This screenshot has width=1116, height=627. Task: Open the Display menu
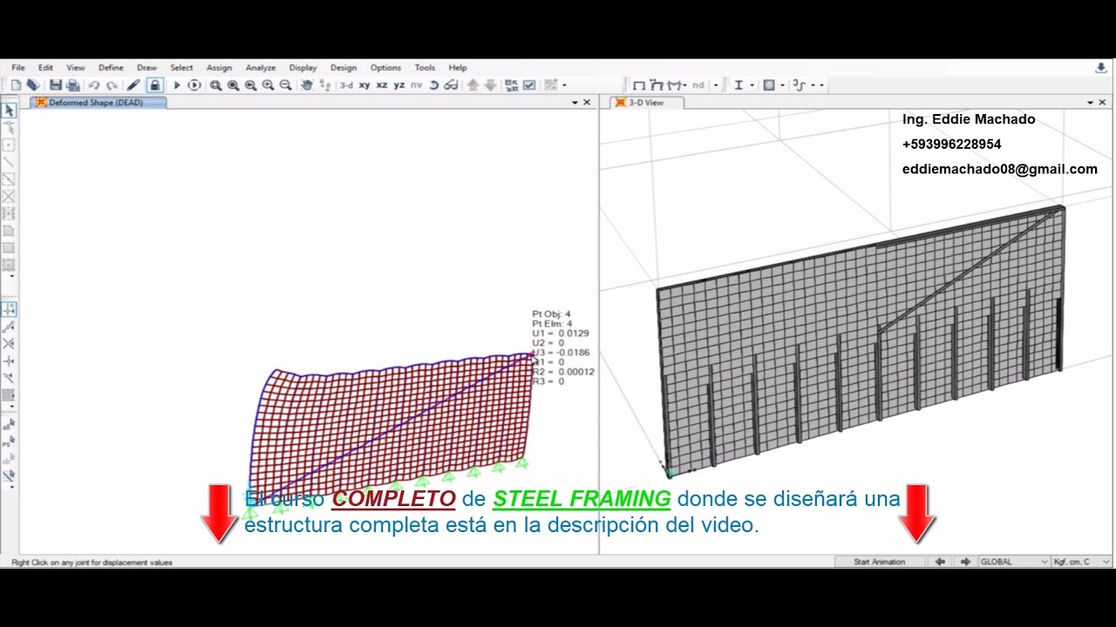[x=303, y=67]
